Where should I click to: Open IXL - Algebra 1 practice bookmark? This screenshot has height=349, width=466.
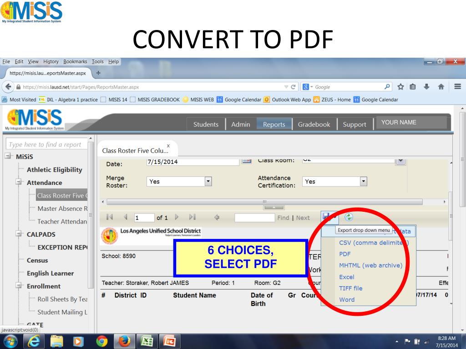[69, 100]
